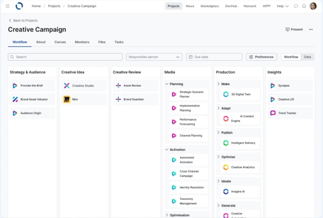Expand the Make group
323x218 pixels.
(x=218, y=84)
